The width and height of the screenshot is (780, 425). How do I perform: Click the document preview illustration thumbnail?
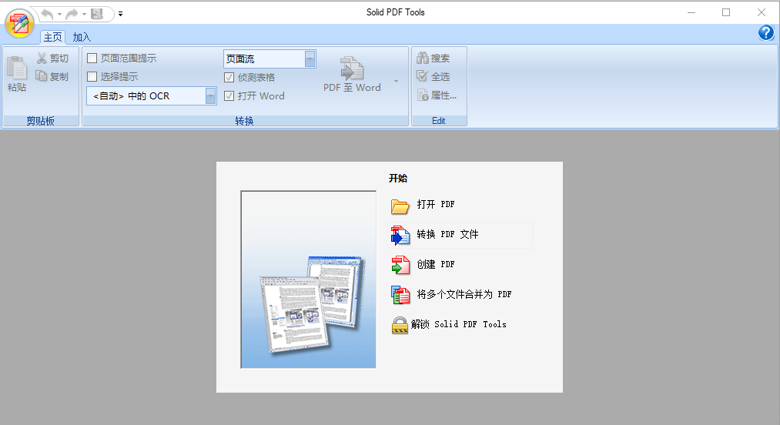point(309,279)
